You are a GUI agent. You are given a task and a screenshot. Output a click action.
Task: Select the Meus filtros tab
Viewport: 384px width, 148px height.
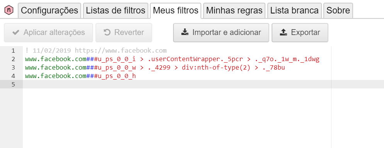tap(176, 10)
